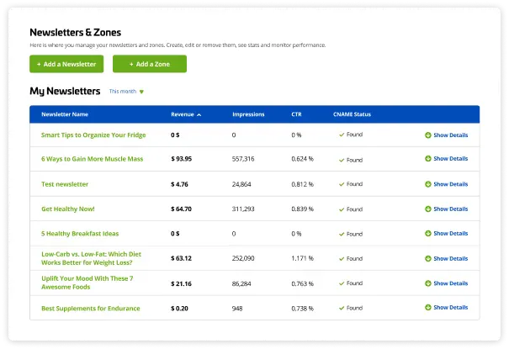
Task: Select CTR value 1.171 %
Action: tap(303, 258)
